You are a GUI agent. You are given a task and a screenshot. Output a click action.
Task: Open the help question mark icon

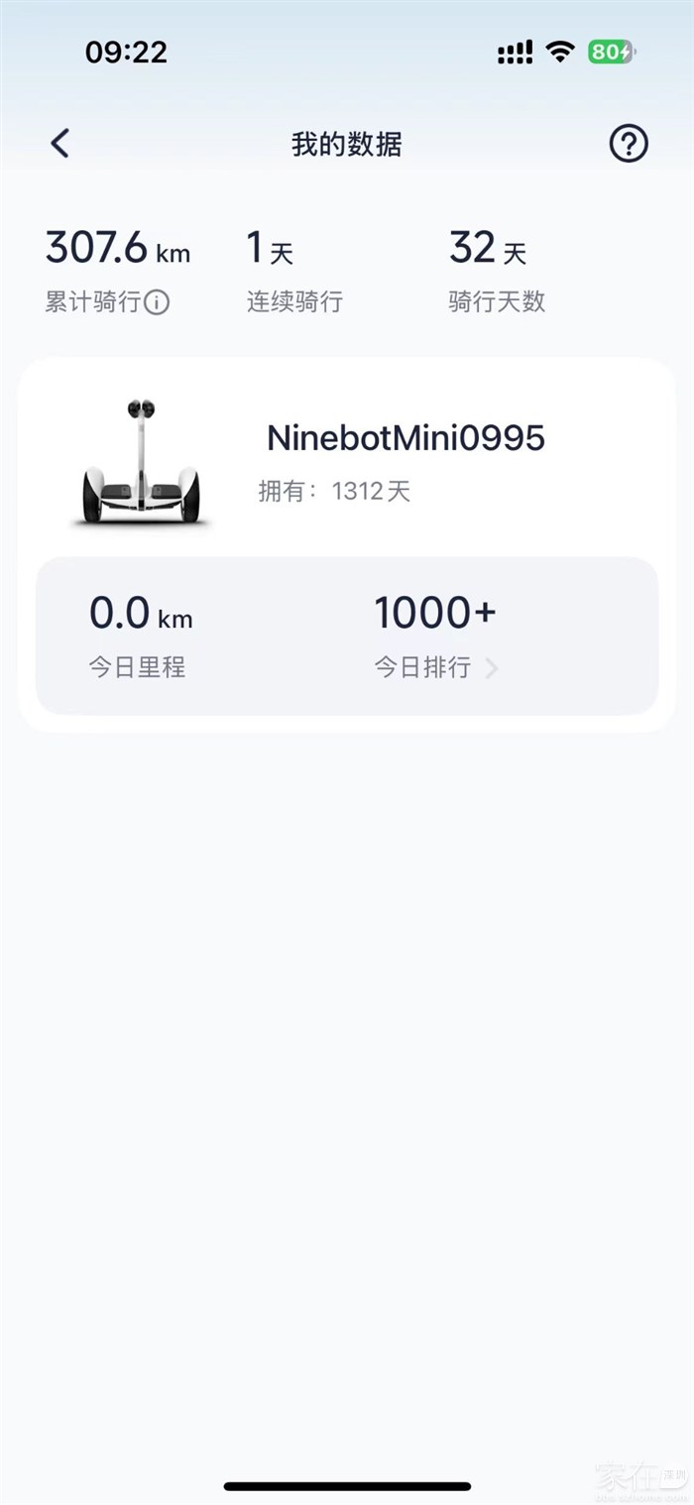click(628, 144)
